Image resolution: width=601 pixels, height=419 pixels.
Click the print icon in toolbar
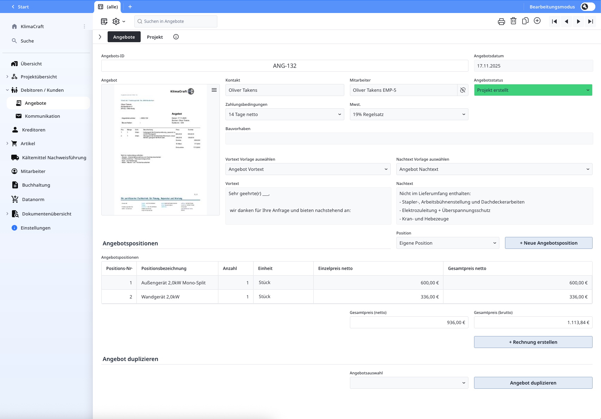501,21
